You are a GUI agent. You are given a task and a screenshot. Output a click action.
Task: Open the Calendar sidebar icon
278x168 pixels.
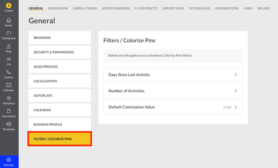(9, 85)
